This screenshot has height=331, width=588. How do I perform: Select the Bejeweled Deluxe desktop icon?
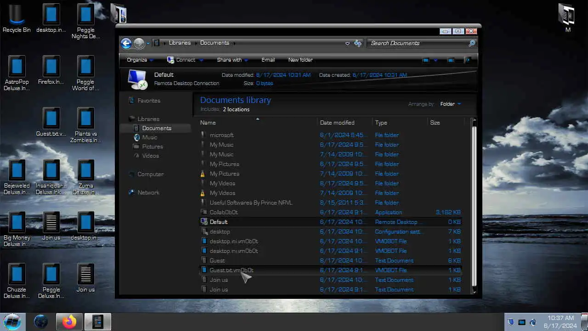point(17,177)
